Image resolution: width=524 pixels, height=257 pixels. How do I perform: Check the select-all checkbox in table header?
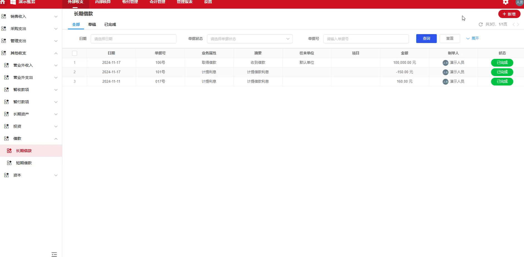pos(75,53)
